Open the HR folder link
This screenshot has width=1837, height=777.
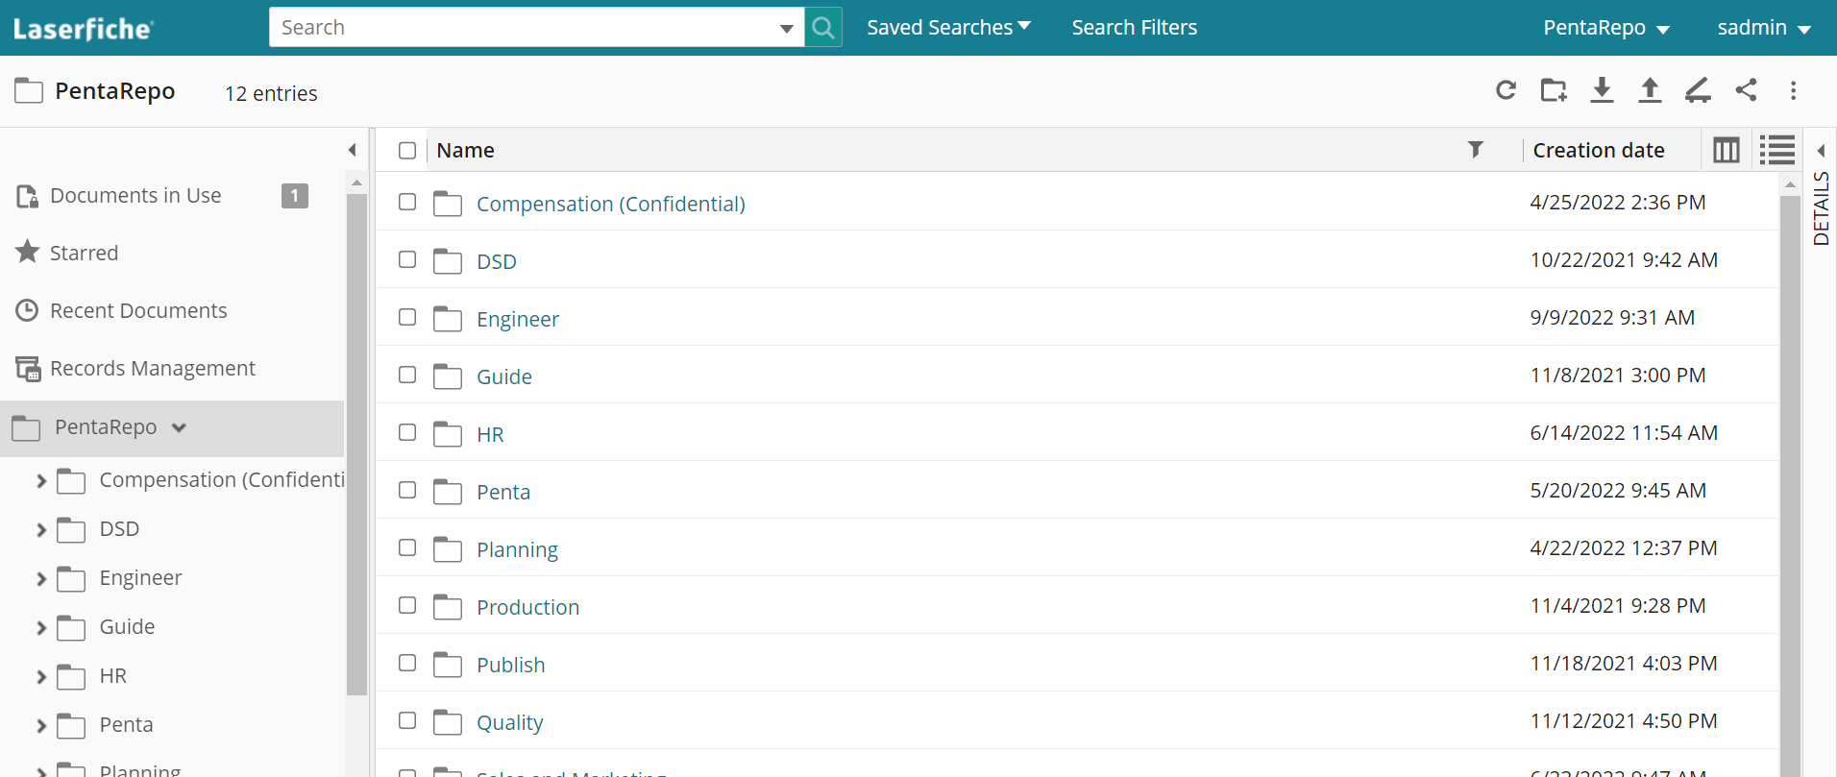coord(490,434)
